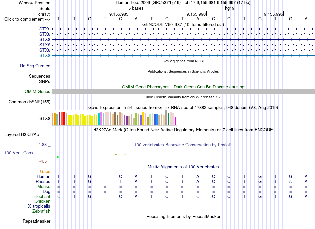
Task: Click the "5 bases" scale text
Action: 136,8
